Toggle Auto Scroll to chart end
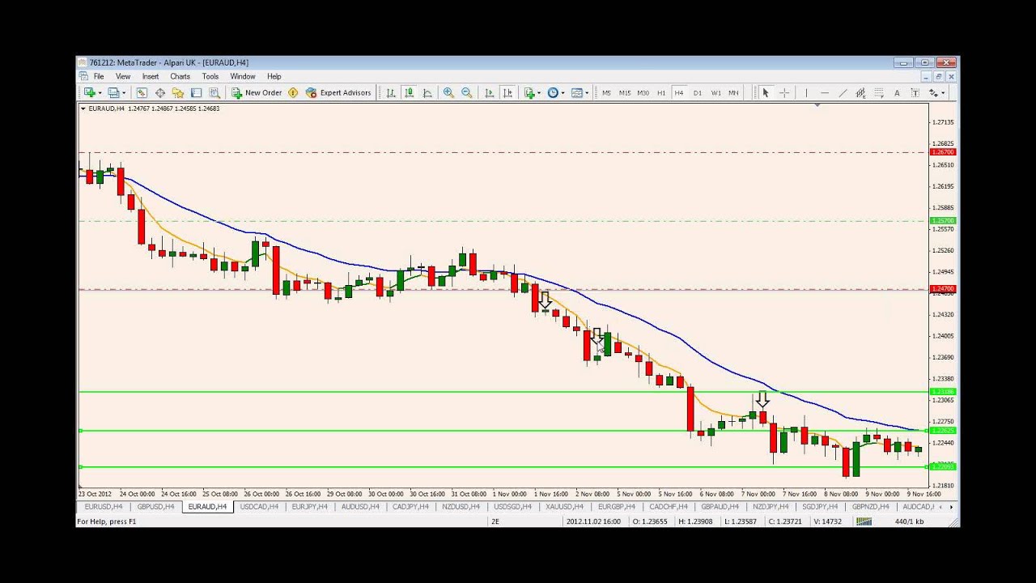The height and width of the screenshot is (583, 1036). click(x=490, y=93)
